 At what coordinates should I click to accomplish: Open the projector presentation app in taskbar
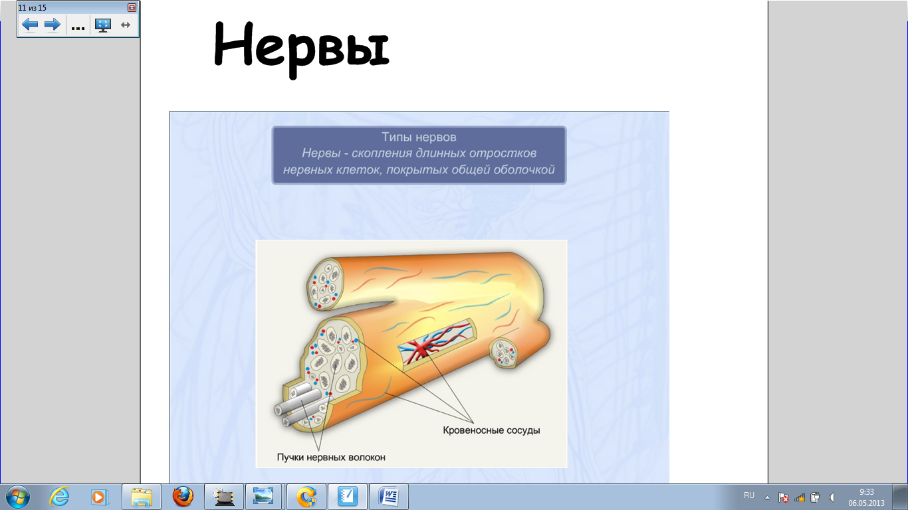(224, 497)
